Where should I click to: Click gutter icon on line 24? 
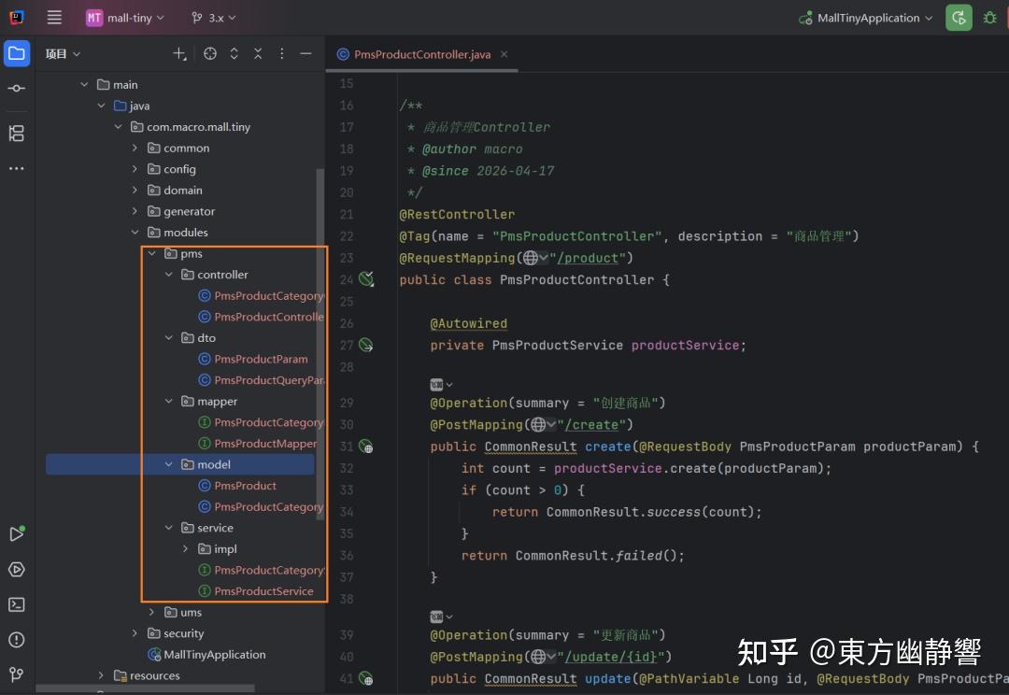tap(366, 279)
